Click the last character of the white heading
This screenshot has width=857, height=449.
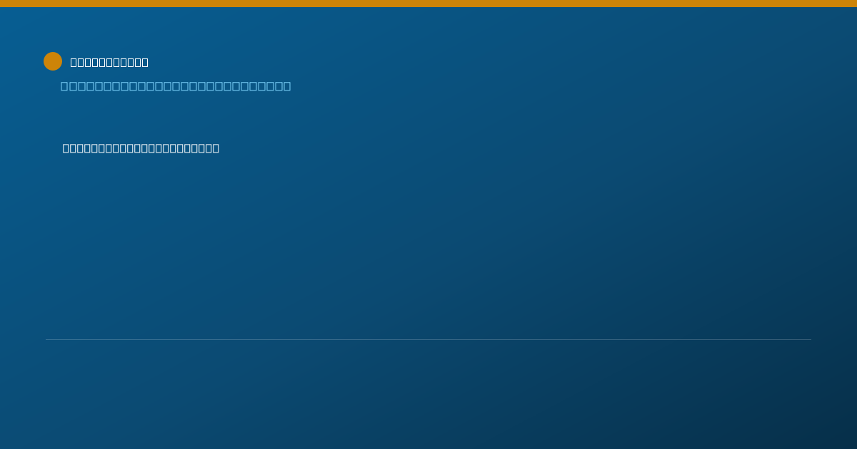coord(145,62)
